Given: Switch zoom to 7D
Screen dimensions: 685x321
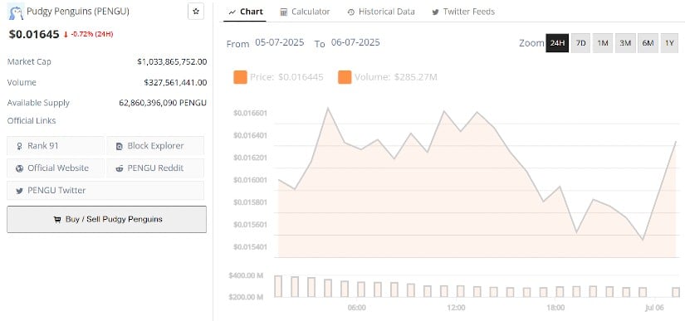Looking at the screenshot, I should tap(580, 43).
